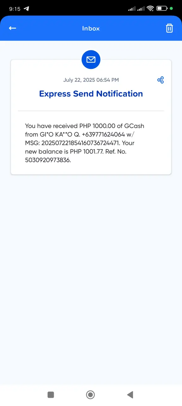The height and width of the screenshot is (406, 182).
Task: Open the Telegram notification icon in the status bar
Action: (27, 9)
